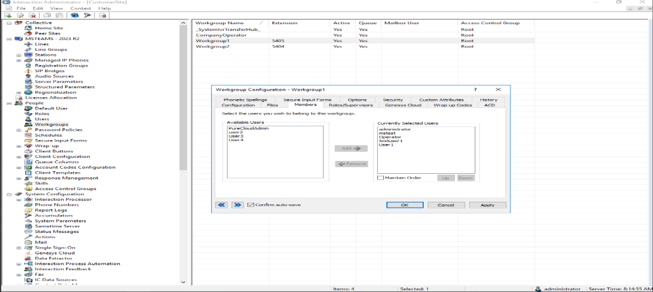Screen dimensions: 653x292
Task: Open the Context menu
Action: click(81, 8)
